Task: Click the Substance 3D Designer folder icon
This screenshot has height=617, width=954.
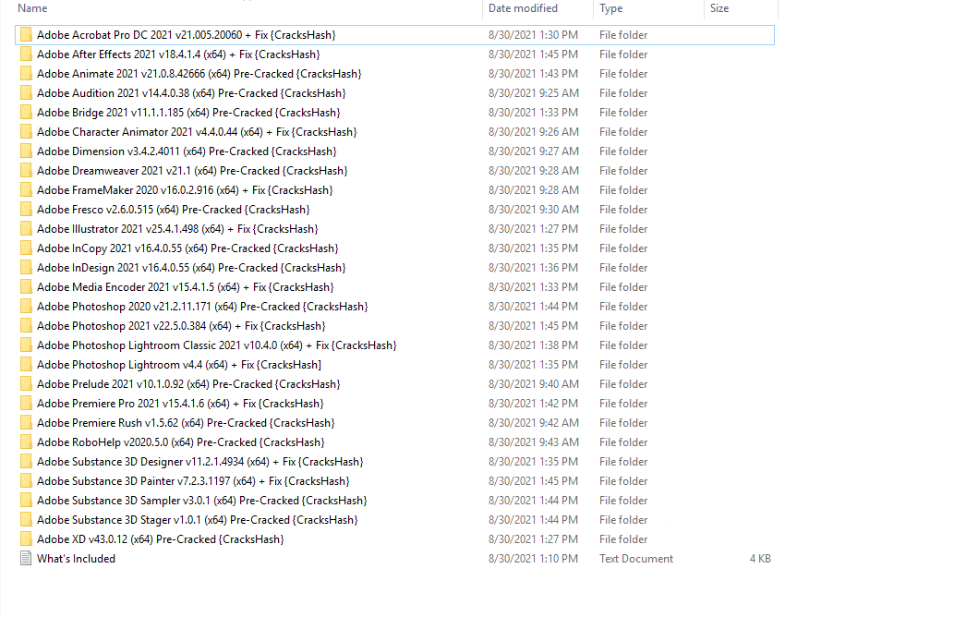Action: click(x=26, y=462)
